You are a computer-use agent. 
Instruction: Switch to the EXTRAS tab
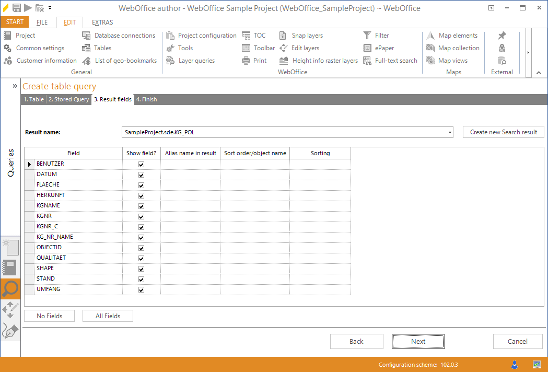pos(102,22)
